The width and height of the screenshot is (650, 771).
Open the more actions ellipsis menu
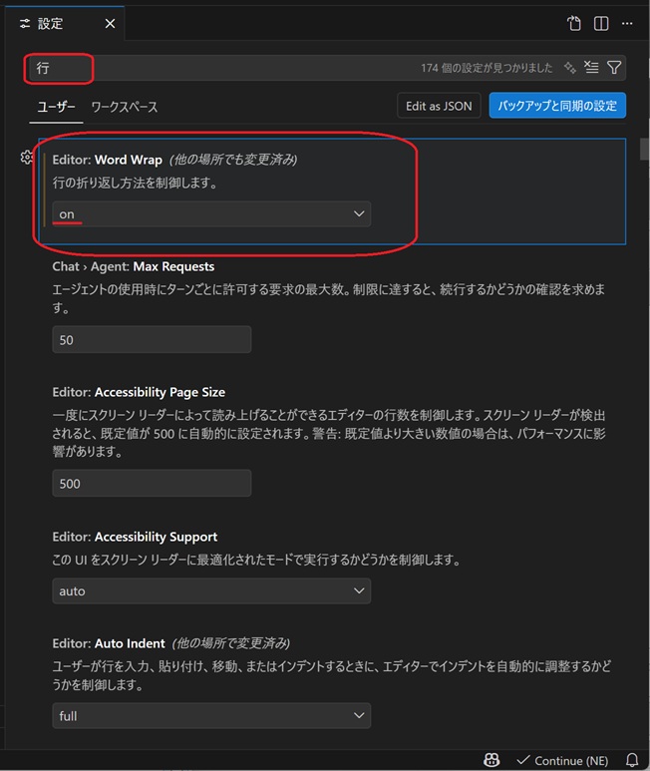[627, 23]
